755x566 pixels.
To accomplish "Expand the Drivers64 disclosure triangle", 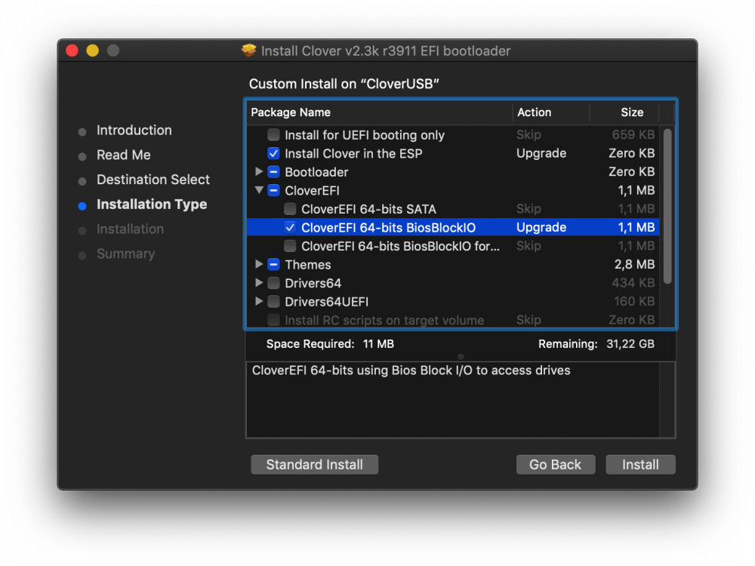I will click(x=258, y=282).
